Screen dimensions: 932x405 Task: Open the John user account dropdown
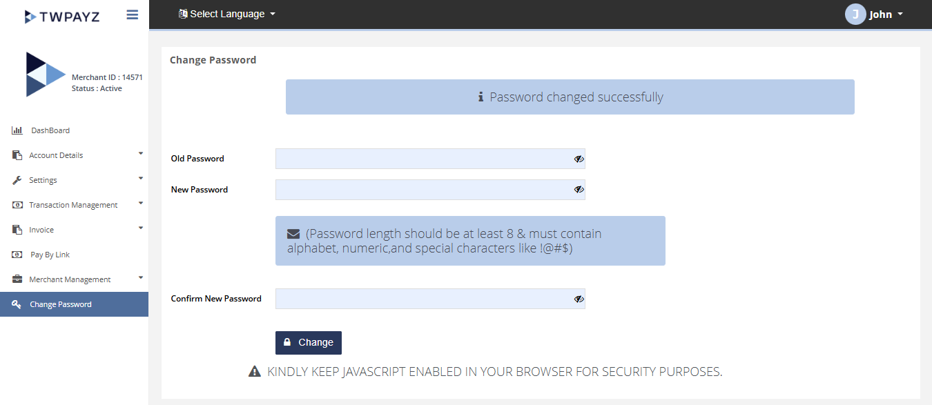point(886,14)
